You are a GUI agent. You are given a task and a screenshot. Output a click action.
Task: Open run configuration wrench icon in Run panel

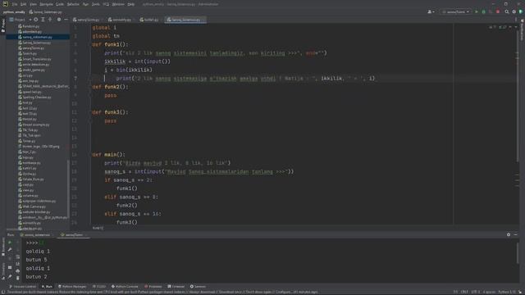pyautogui.click(x=10, y=250)
